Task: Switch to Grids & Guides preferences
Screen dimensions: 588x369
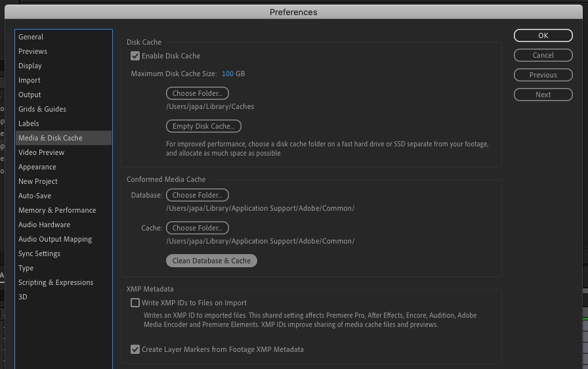Action: pos(64,109)
